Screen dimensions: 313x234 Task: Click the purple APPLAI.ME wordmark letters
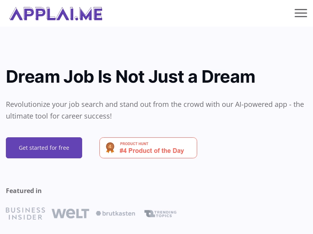[x=56, y=13]
